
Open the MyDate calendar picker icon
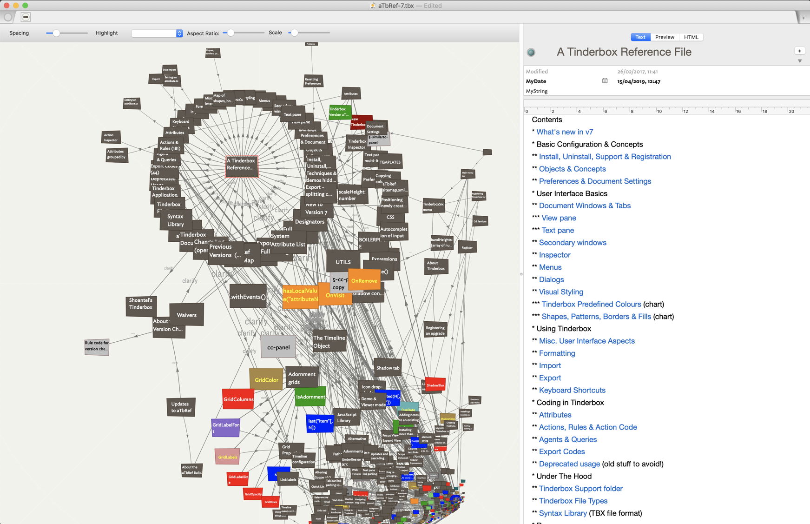click(605, 81)
